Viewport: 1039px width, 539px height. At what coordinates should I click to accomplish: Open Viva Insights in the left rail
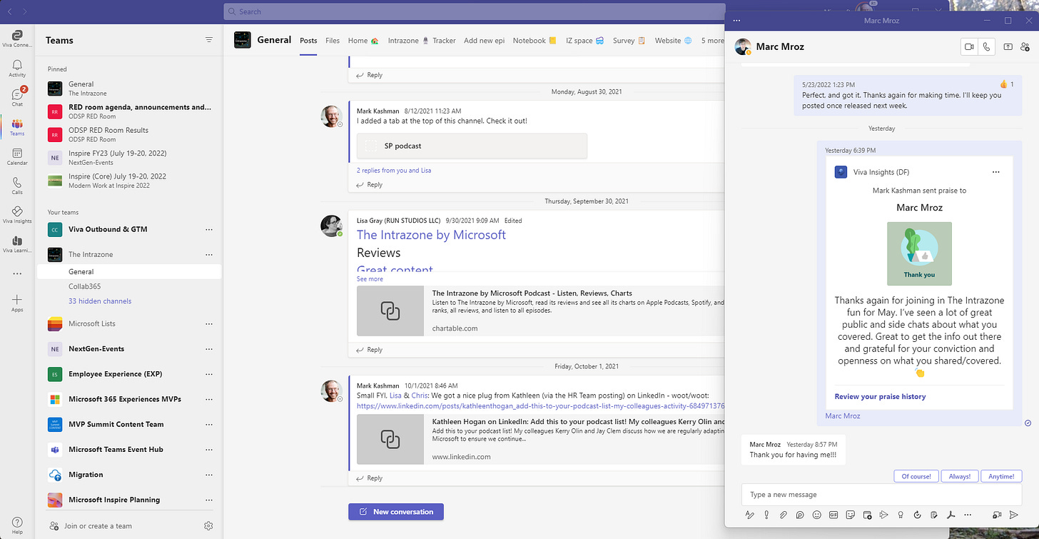(x=17, y=215)
